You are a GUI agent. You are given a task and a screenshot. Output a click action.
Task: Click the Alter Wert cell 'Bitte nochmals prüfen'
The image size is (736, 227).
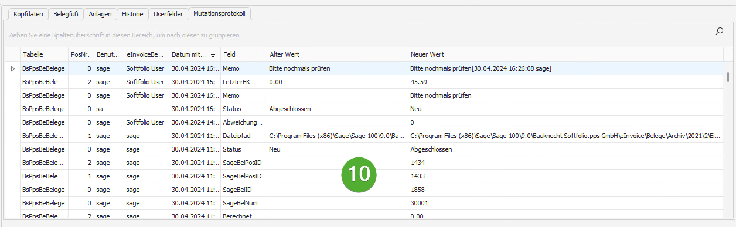point(338,68)
